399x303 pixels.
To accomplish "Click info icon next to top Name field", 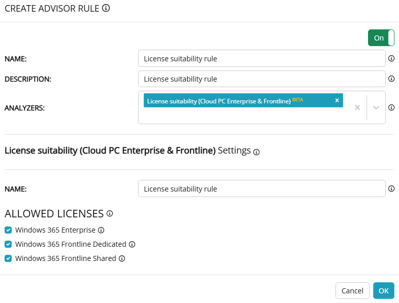I will (391, 58).
